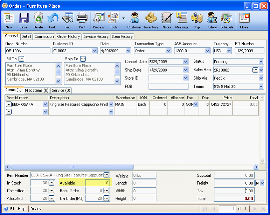Expand the Currency USD dropdown
Screen dimensions: 270x215
(229, 51)
